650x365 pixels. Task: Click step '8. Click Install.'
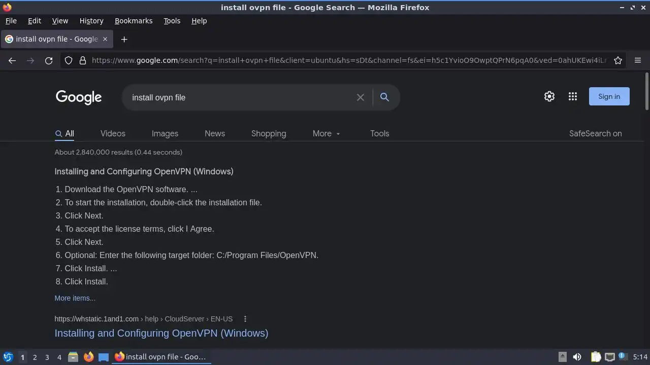pos(82,281)
